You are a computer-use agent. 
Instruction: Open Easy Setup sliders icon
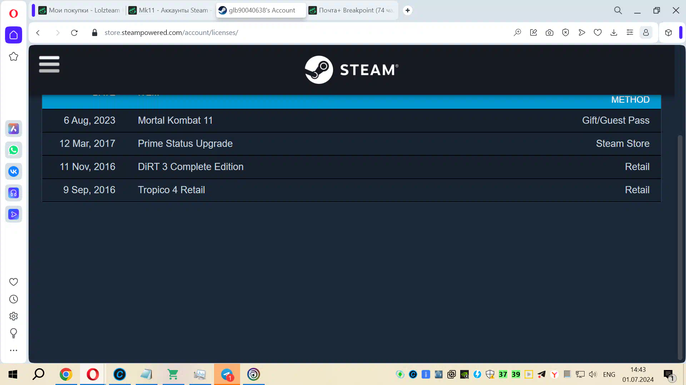pyautogui.click(x=630, y=33)
